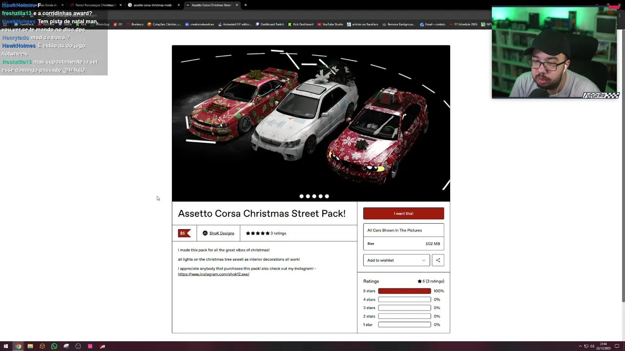Click the page vertical scrollbar
This screenshot has height=351, width=625.
coord(623,166)
